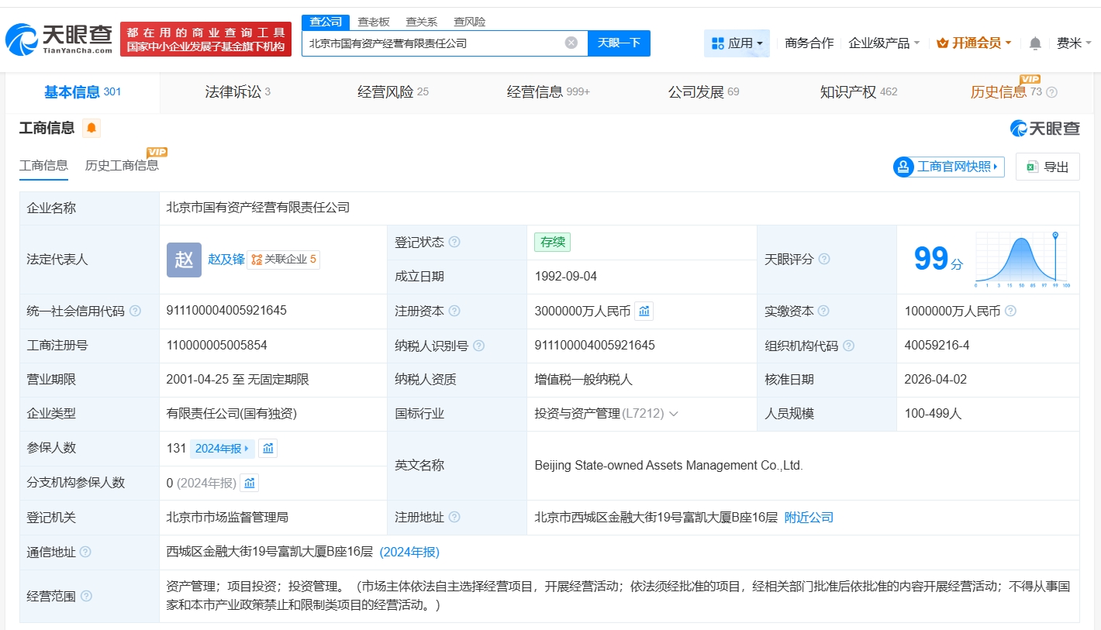Click the alert bell beside 工商信息 heading

[x=91, y=129]
